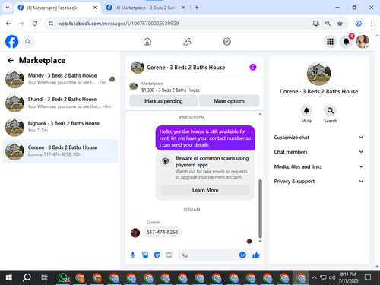Open the Chrome profile icon
380x285 pixels.
click(358, 24)
